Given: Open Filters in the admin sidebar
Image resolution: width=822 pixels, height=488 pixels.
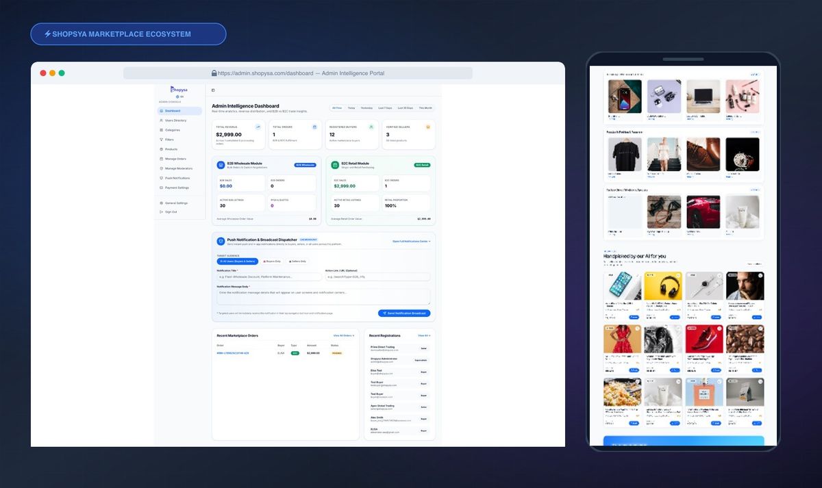Looking at the screenshot, I should coord(179,140).
